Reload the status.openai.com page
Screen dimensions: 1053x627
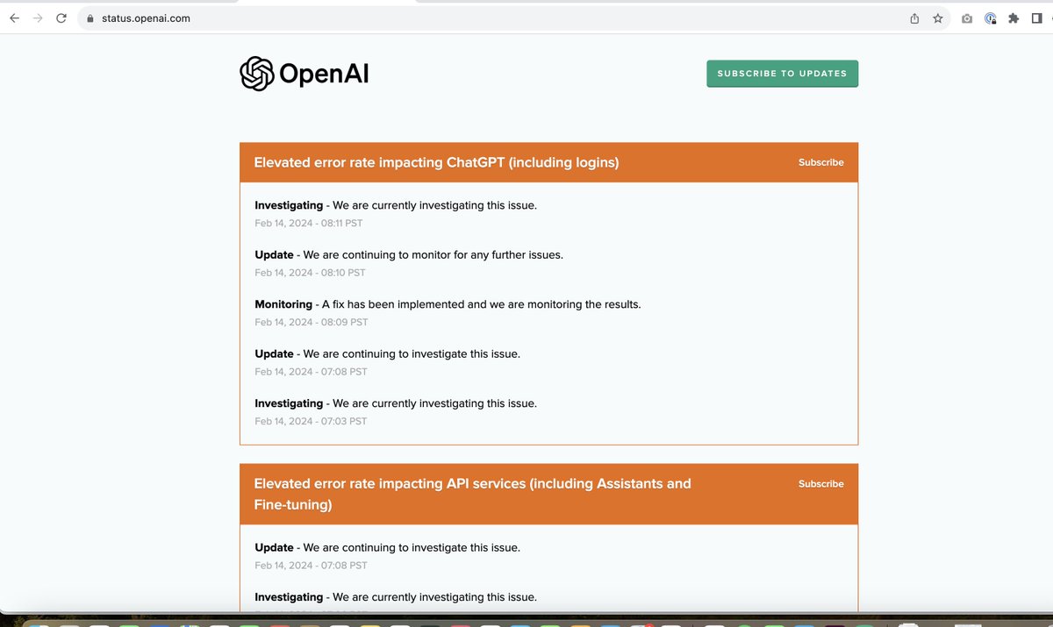click(61, 18)
